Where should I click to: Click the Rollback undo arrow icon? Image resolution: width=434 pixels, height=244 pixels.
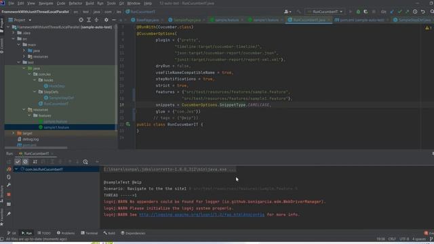click(423, 12)
